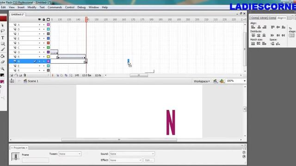
Task: Click the Add Motion Guide icon
Action: pyautogui.click(x=16, y=75)
